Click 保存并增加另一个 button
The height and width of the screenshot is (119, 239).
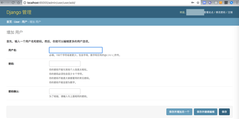tap(179, 112)
